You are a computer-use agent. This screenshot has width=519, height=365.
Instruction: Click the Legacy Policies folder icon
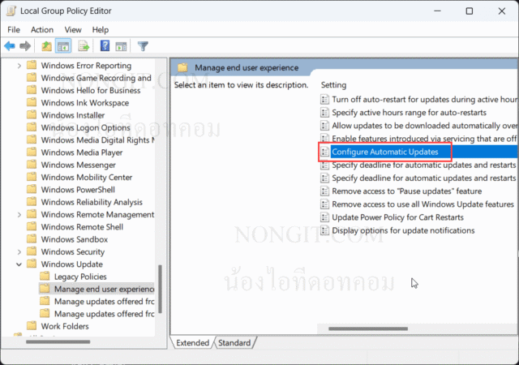(45, 276)
